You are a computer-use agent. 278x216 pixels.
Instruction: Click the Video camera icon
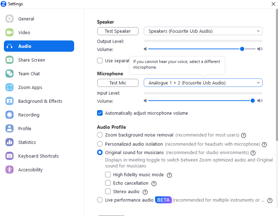[9, 33]
